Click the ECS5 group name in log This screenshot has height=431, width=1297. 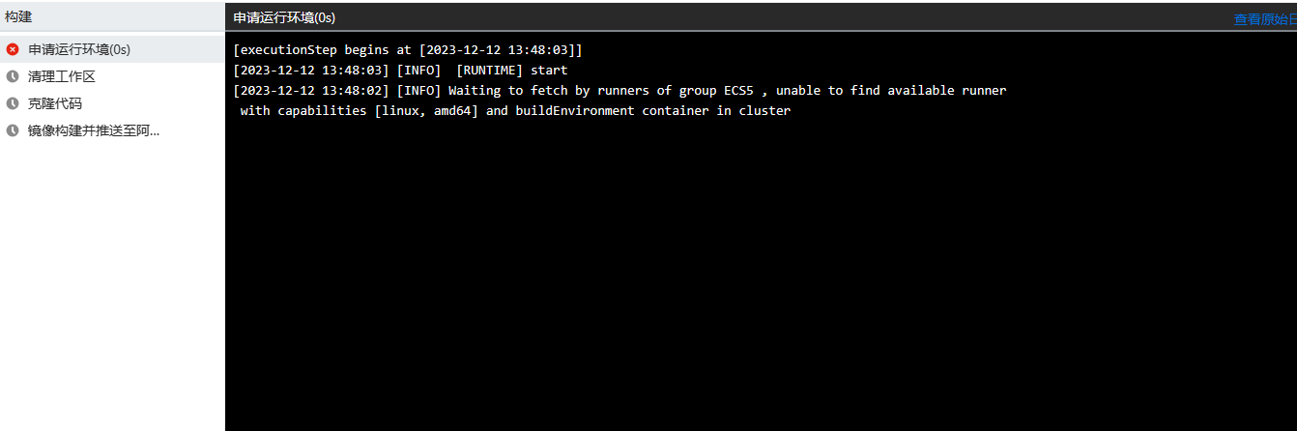[x=739, y=90]
